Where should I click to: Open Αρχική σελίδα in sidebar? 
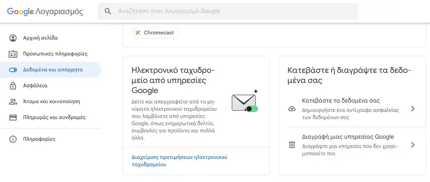point(51,38)
